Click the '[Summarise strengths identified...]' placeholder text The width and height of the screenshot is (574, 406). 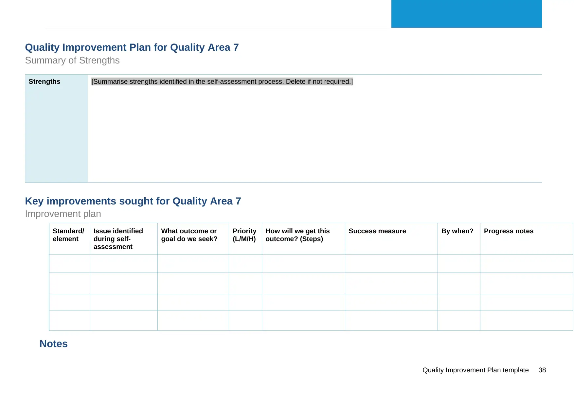click(x=222, y=81)
